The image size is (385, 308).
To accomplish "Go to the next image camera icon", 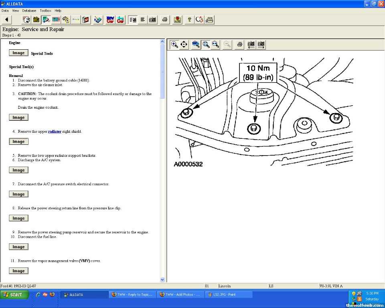I will point(261,45).
